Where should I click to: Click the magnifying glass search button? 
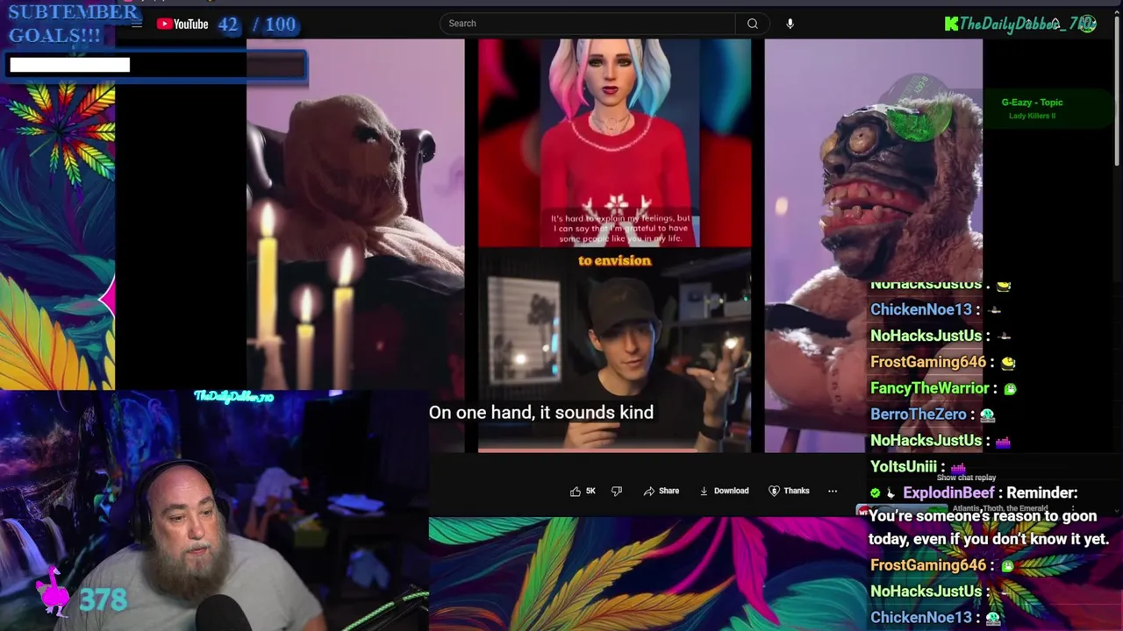coord(752,24)
